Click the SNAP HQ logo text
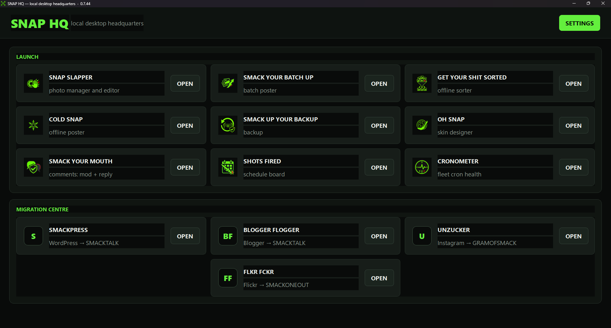The height and width of the screenshot is (328, 611). pos(40,24)
